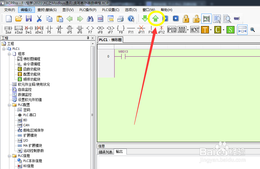Delete horizontal line sF11
Viewport: 260px width, 169px height.
coord(141,30)
